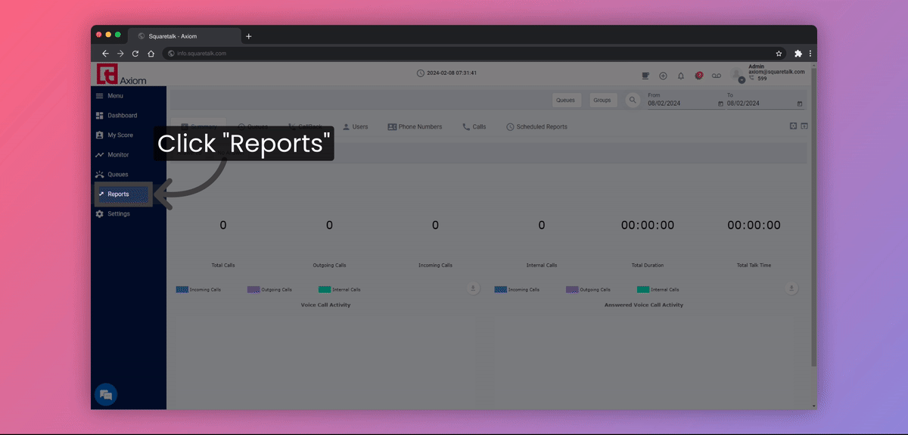Toggle Incoming Calls legend in Answered Voice Call Activity
908x435 pixels.
click(517, 290)
